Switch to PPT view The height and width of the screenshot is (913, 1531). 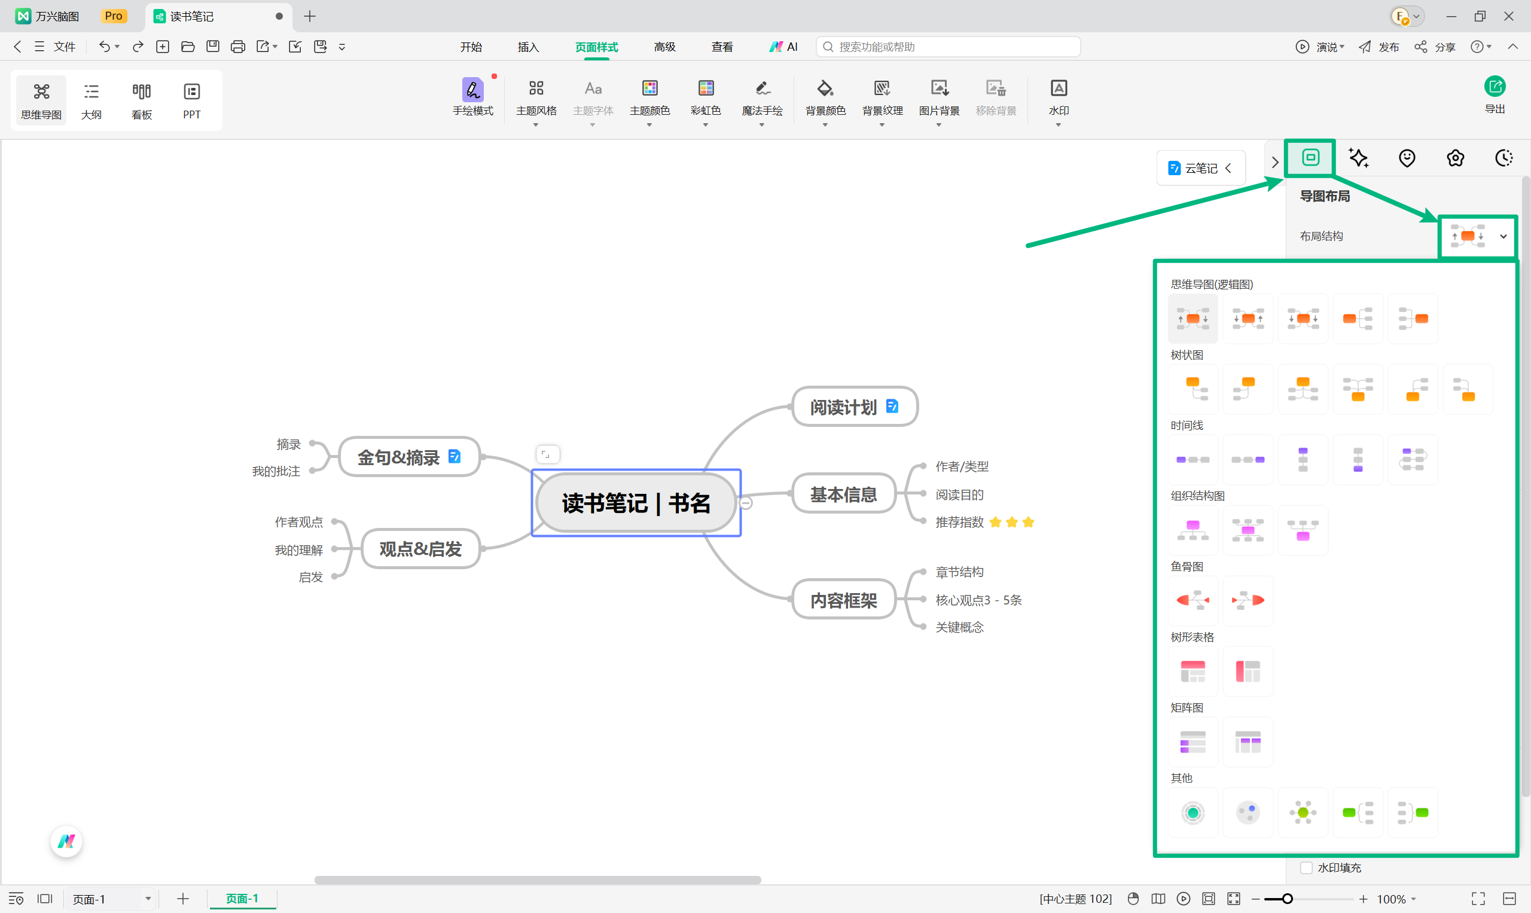coord(191,100)
